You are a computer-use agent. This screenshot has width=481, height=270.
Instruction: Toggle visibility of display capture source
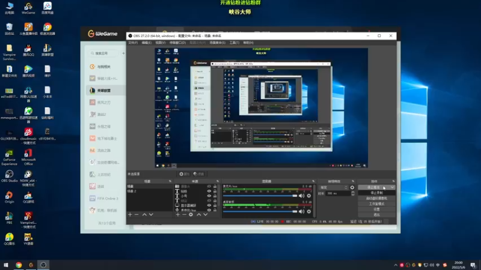[209, 205]
